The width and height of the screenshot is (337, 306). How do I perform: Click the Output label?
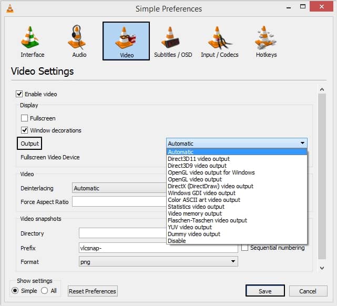[29, 144]
